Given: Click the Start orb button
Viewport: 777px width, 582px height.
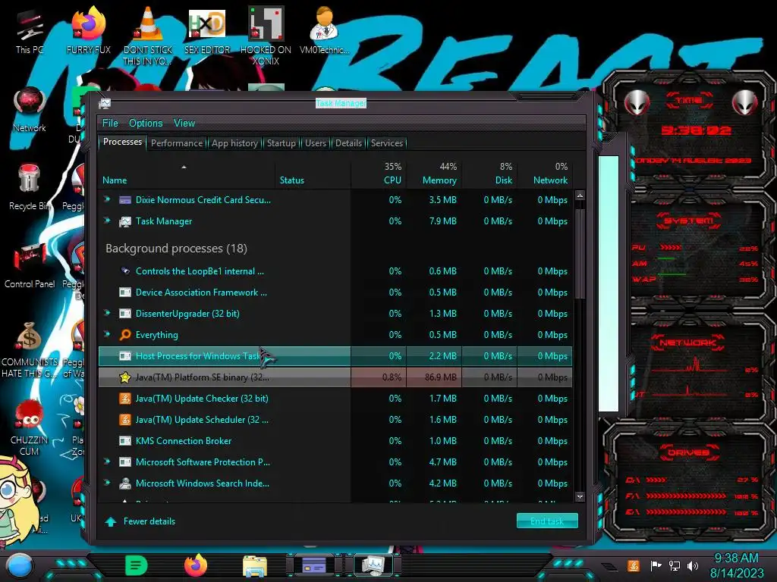Looking at the screenshot, I should coord(20,566).
